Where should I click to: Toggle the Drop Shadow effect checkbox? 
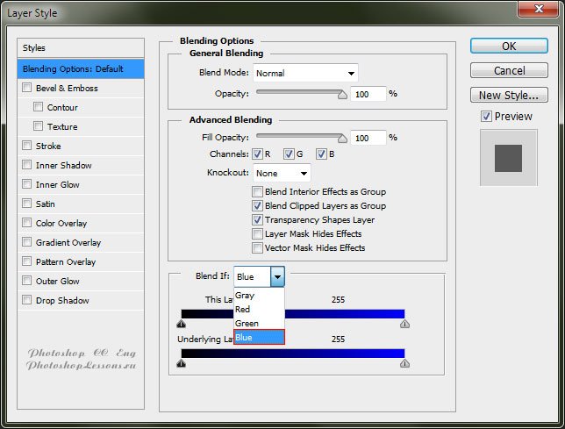(27, 300)
